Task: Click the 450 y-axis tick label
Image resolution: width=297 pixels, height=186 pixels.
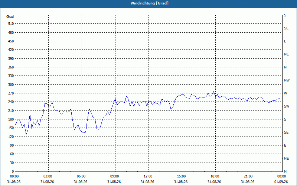Action: coord(11,41)
